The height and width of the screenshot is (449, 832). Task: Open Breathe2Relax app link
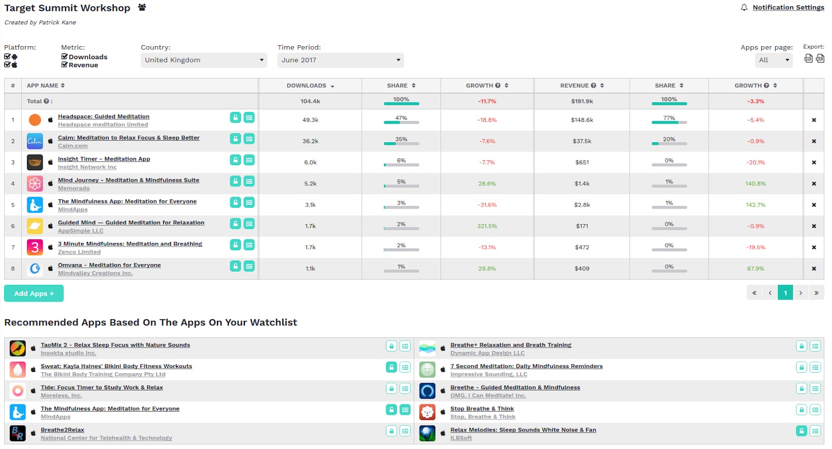(x=62, y=430)
